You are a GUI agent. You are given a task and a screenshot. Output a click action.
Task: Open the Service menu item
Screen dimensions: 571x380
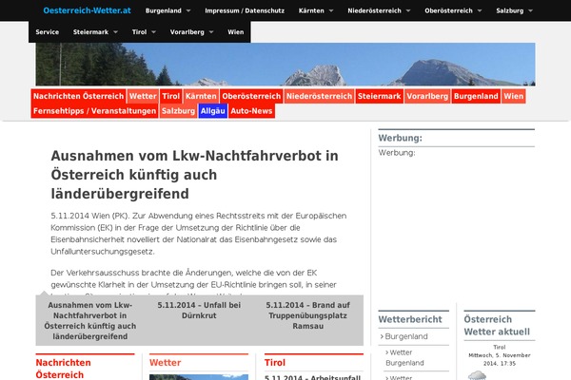point(48,32)
